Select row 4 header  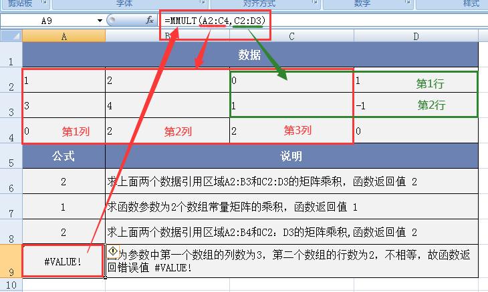coord(11,131)
